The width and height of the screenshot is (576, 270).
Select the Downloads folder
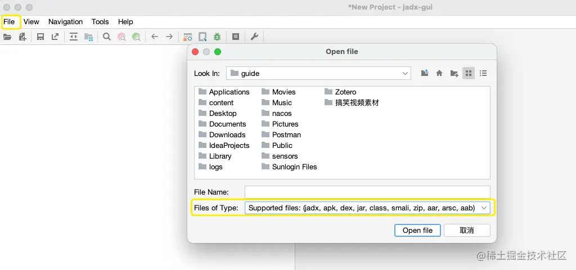click(222, 134)
